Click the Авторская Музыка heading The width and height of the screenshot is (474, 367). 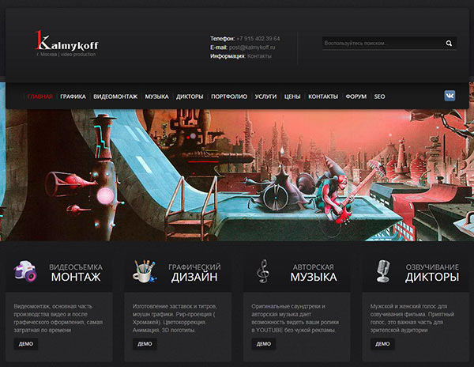(x=314, y=272)
